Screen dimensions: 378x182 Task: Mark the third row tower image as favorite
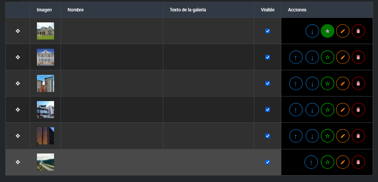click(x=327, y=84)
